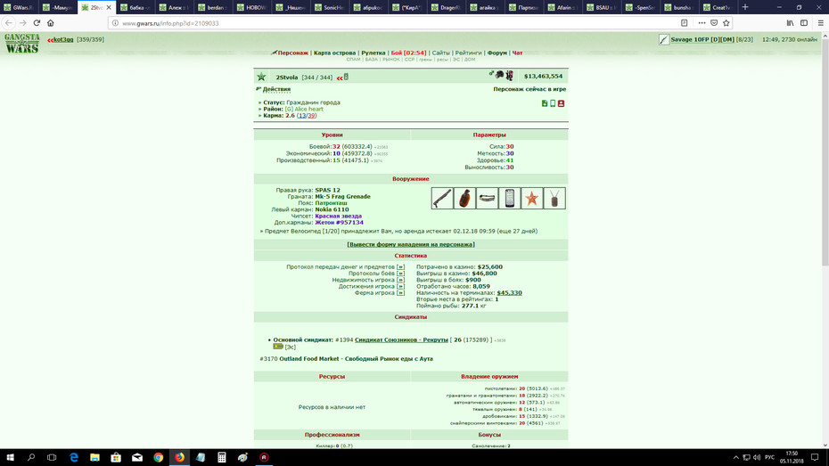829x466 pixels.
Task: Open the Firefox hamburger menu
Action: point(821,22)
